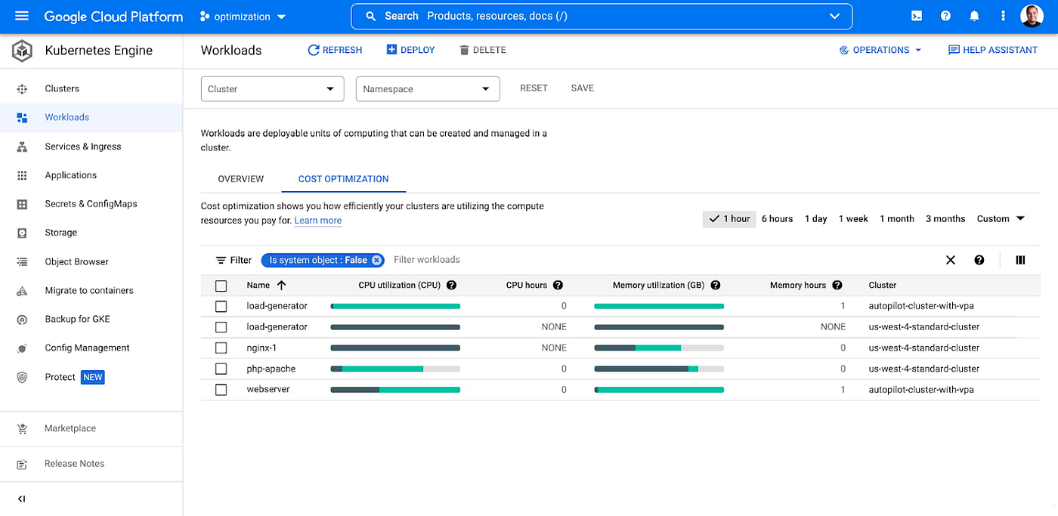This screenshot has width=1058, height=516.
Task: Check the load-generator autopilot-cluster-with-vpa row checkbox
Action: (x=221, y=307)
